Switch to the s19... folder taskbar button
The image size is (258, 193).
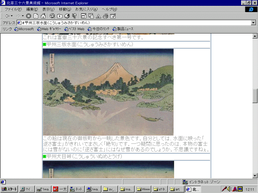(160, 189)
